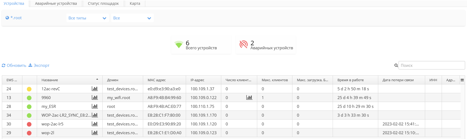Open statistics chart icon for 12ac-revC

click(95, 89)
